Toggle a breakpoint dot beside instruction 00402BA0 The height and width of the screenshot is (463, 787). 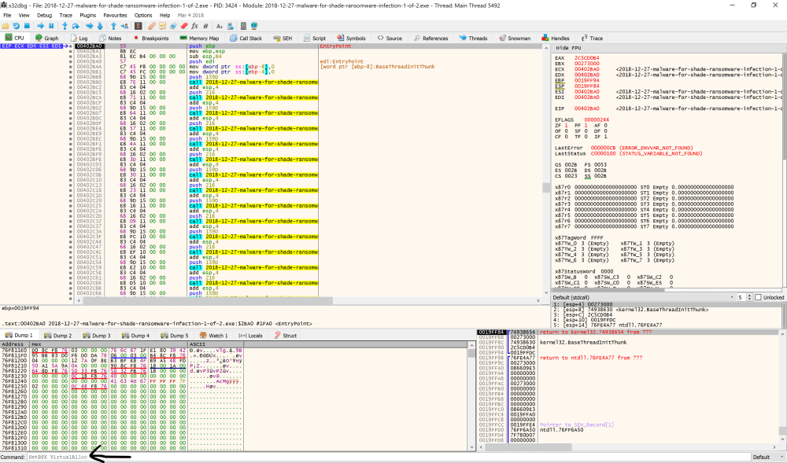click(70, 46)
